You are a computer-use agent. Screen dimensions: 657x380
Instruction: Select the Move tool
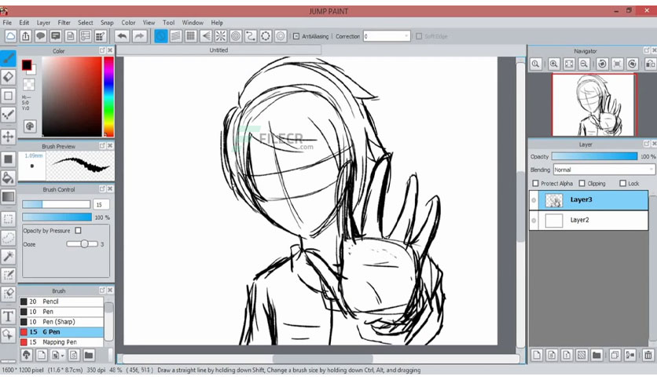pos(9,137)
